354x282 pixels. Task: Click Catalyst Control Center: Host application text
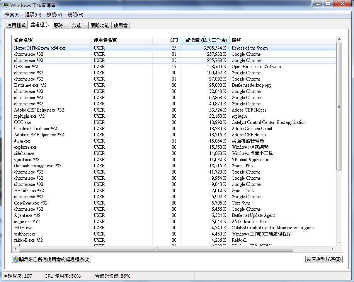[x=269, y=122]
